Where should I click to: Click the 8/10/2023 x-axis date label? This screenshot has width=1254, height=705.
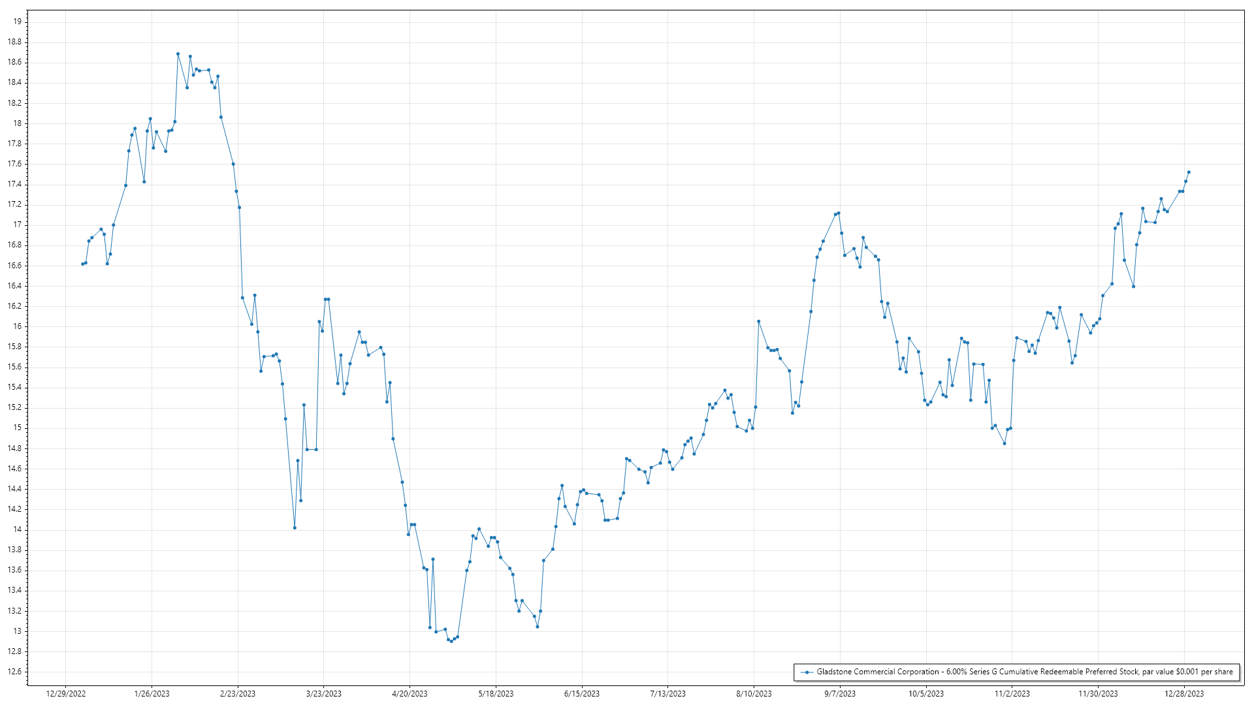tap(754, 694)
